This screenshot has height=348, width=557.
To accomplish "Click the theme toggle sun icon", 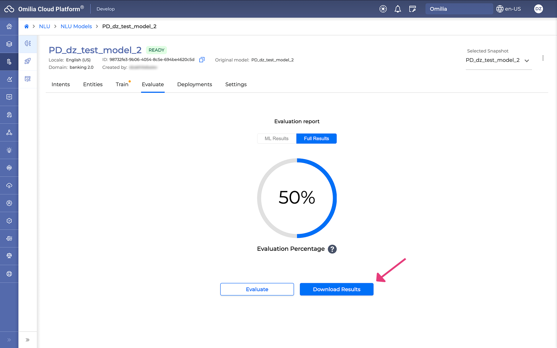I will 383,9.
